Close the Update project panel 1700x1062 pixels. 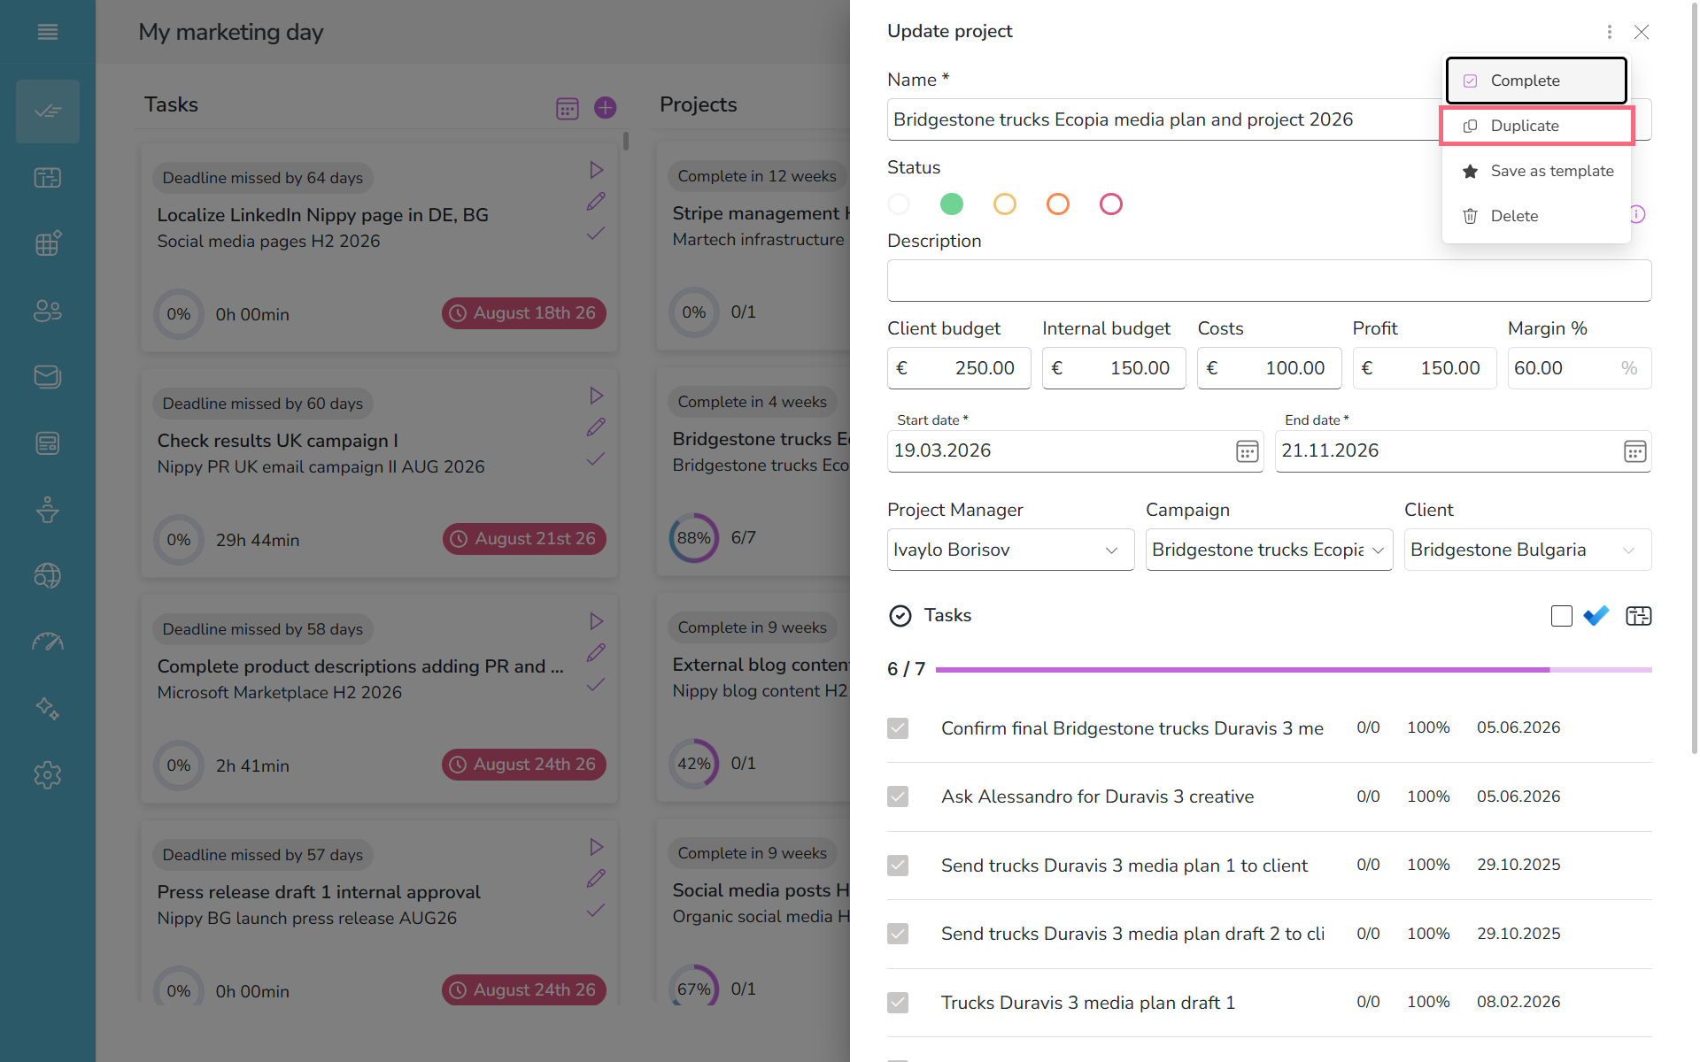coord(1642,32)
